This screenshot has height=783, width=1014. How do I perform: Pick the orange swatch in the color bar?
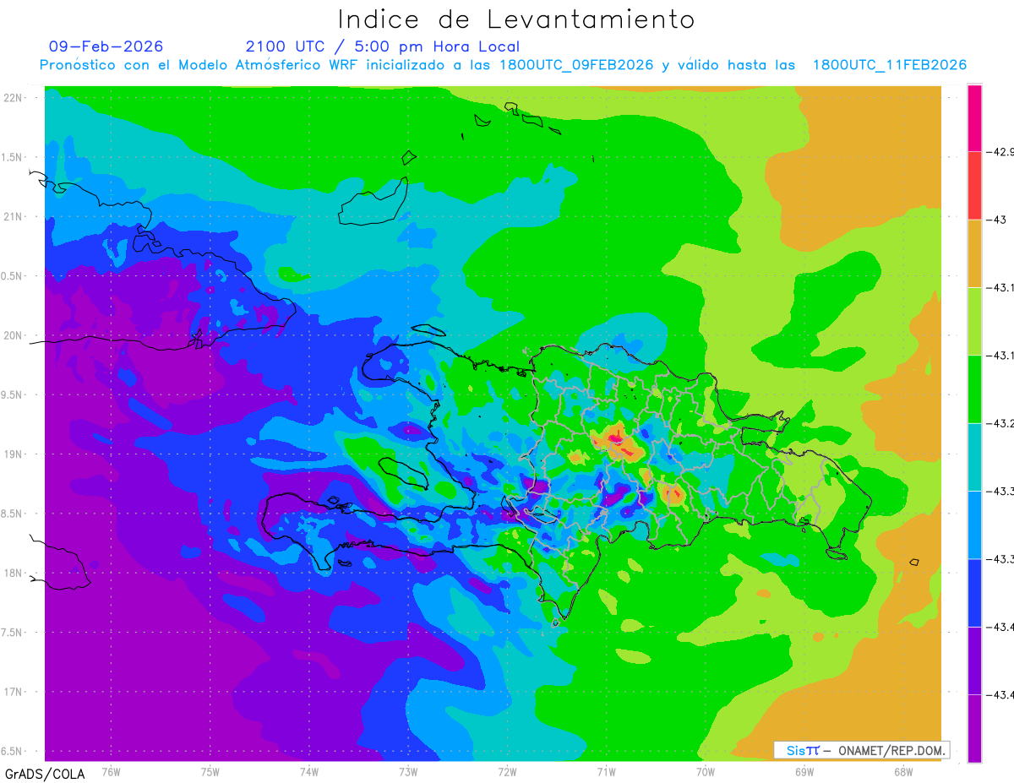pos(974,253)
